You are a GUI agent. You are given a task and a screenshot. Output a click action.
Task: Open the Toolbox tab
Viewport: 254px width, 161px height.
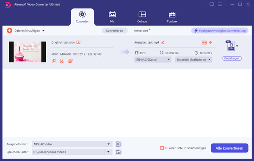click(172, 17)
